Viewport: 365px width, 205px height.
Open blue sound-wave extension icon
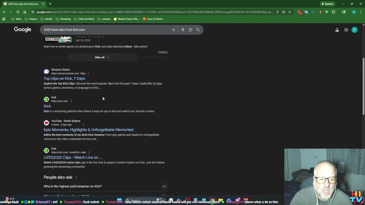click(313, 12)
